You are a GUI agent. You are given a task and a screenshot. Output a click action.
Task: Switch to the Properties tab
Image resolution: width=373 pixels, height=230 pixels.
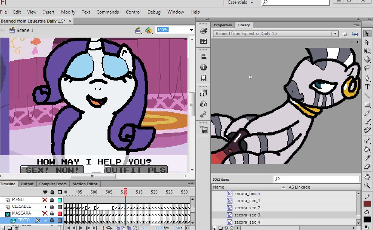pyautogui.click(x=223, y=25)
